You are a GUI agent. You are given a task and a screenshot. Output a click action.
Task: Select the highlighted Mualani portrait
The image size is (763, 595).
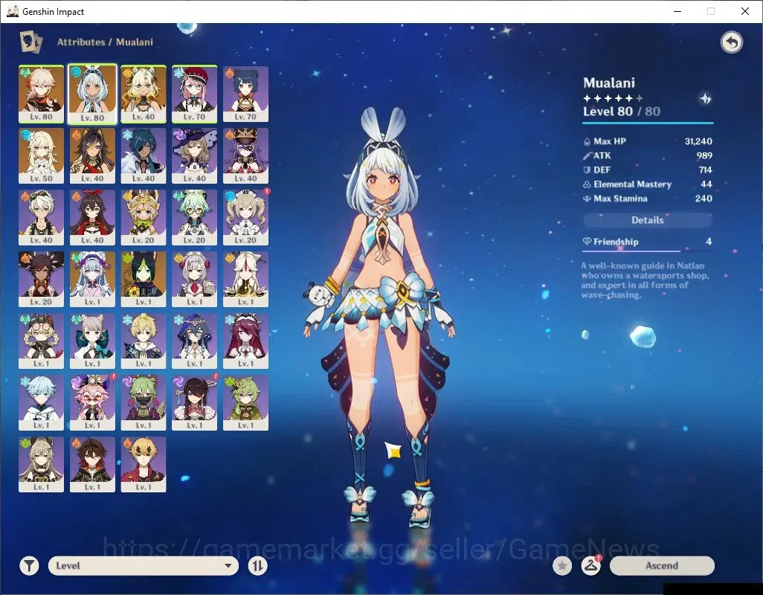[x=92, y=94]
